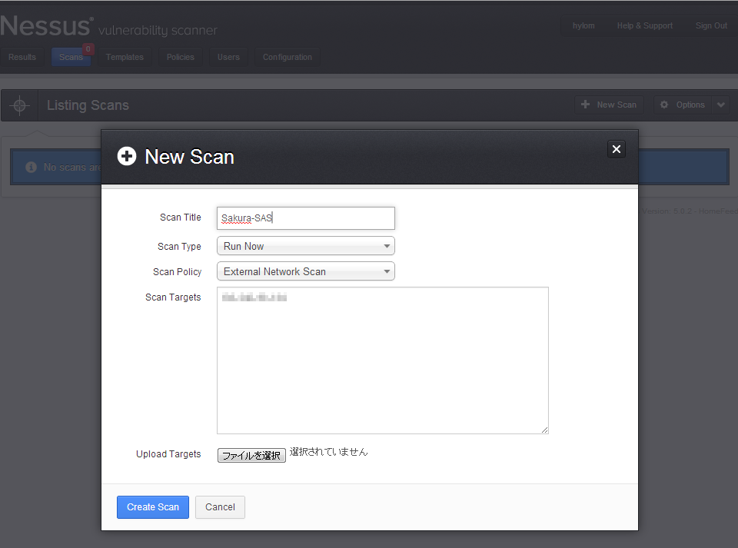Image resolution: width=738 pixels, height=548 pixels.
Task: Open the Templates tab
Action: point(125,57)
